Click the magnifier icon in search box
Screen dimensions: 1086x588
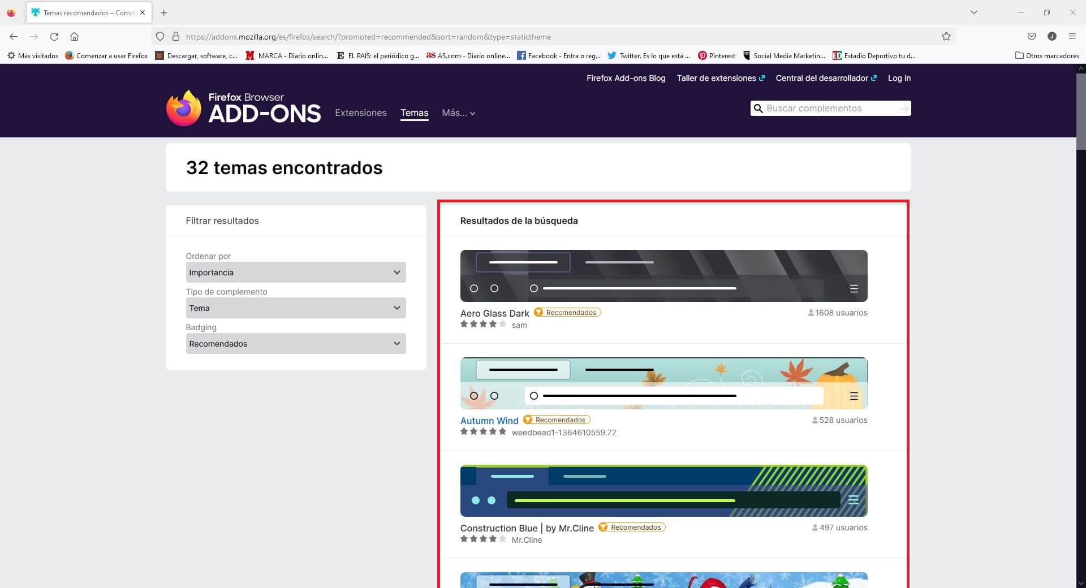759,109
